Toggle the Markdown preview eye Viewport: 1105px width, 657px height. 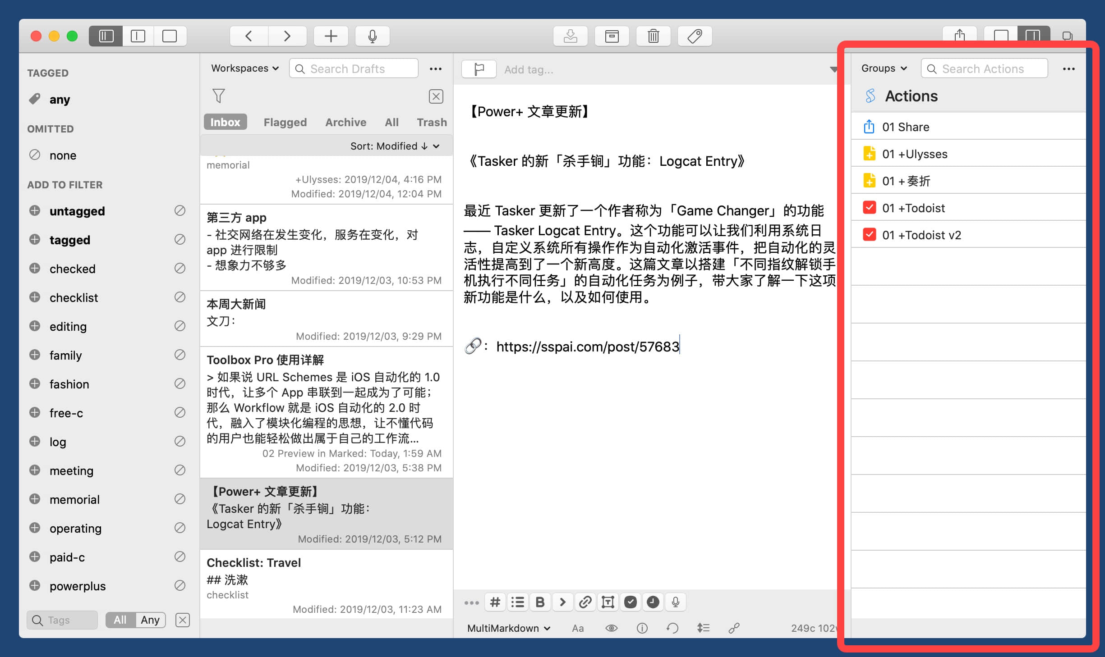[x=612, y=628]
